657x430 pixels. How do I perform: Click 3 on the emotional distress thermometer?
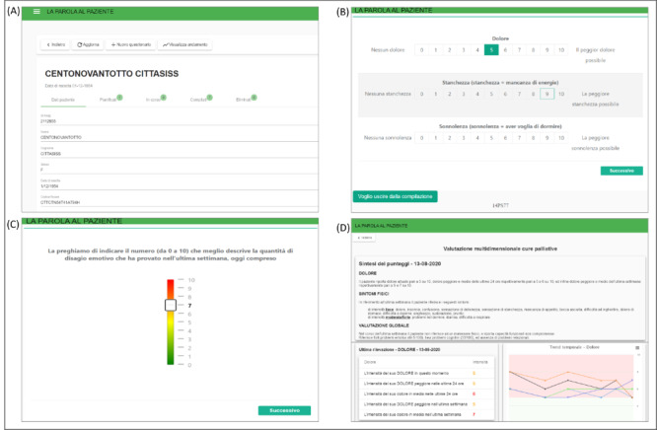tap(189, 339)
